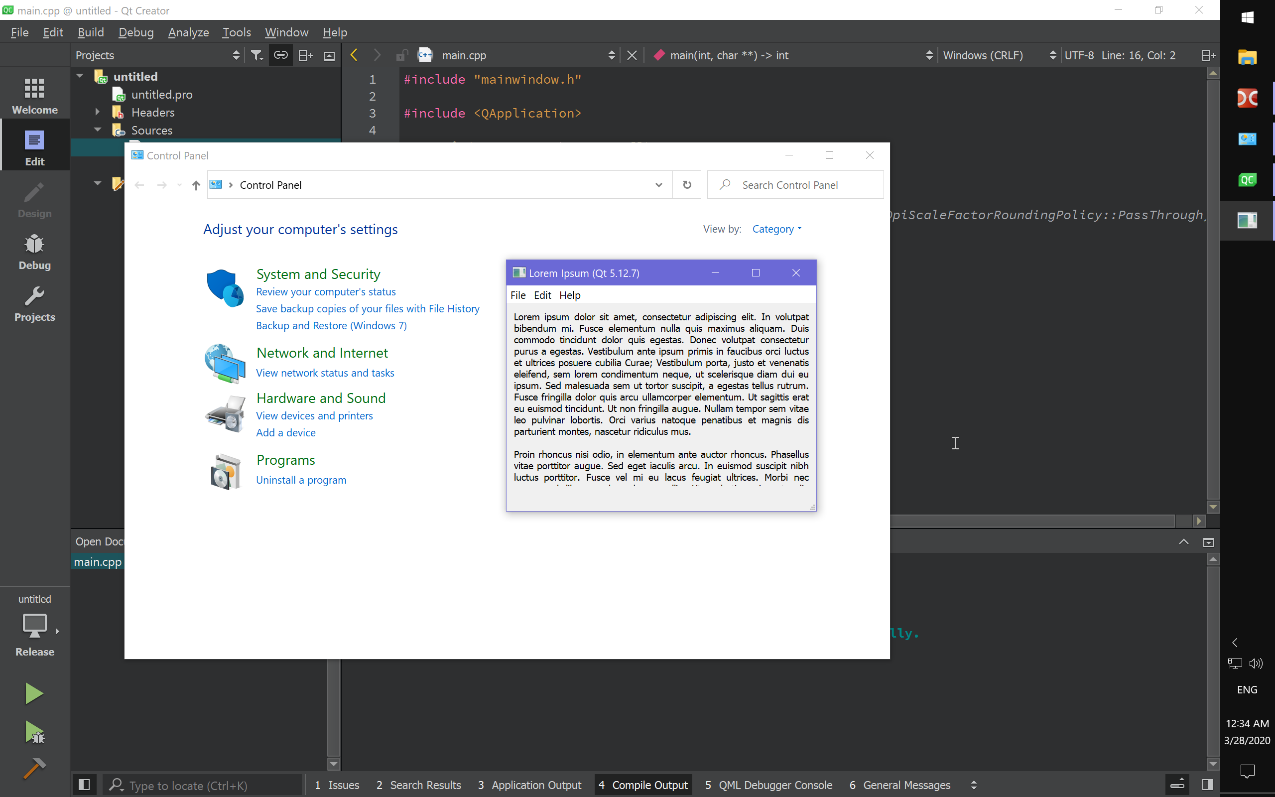
Task: Switch to Design mode in Qt Creator sidebar
Action: [x=34, y=199]
